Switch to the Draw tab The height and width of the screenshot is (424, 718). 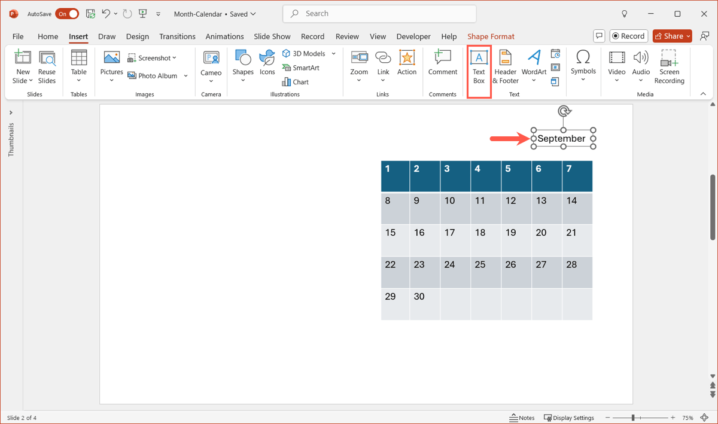107,36
